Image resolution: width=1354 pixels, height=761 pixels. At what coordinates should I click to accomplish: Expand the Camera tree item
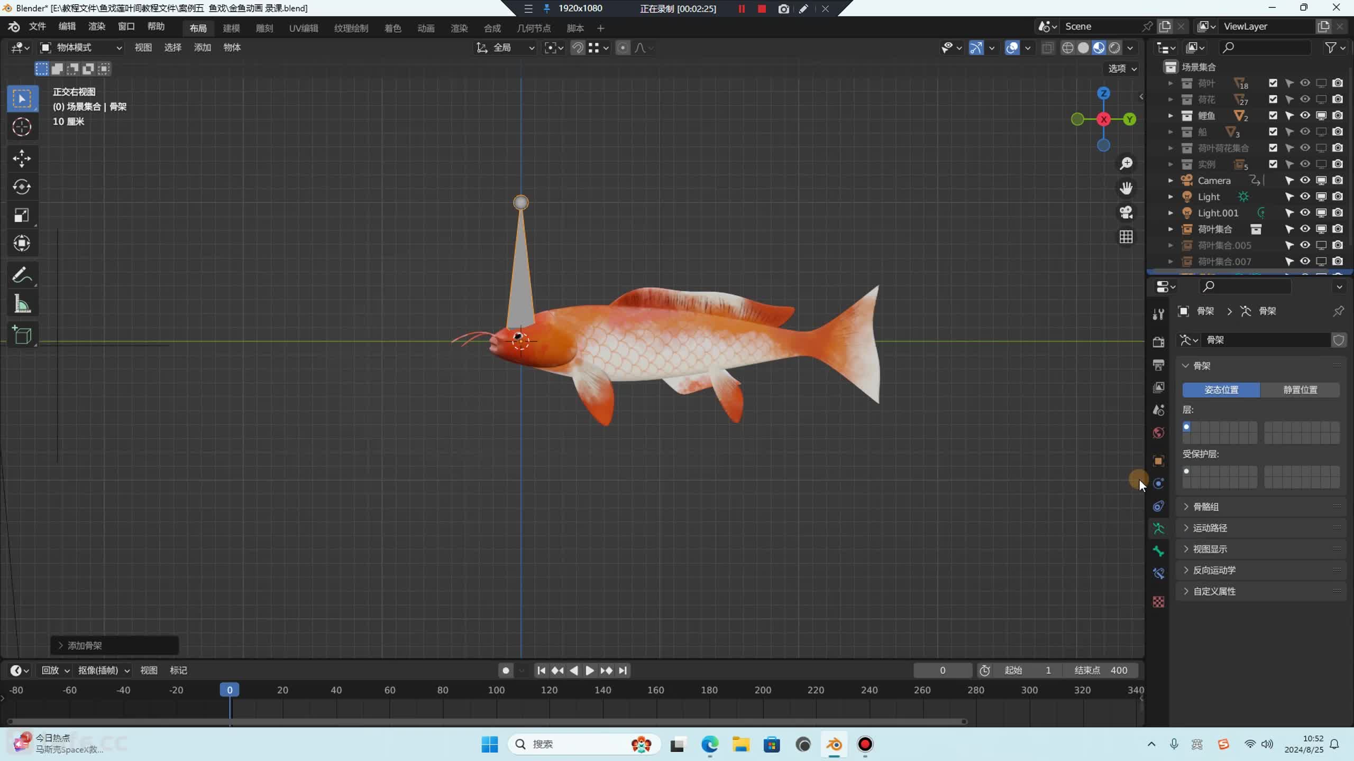[x=1170, y=180]
